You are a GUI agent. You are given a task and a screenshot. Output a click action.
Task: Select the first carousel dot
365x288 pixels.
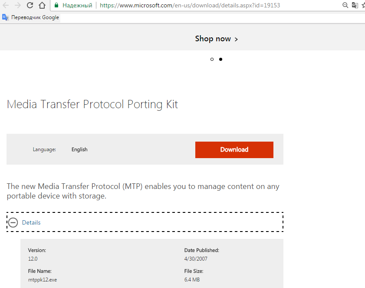212,59
